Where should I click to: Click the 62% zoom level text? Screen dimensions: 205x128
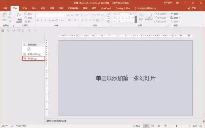pyautogui.click(x=195, y=126)
